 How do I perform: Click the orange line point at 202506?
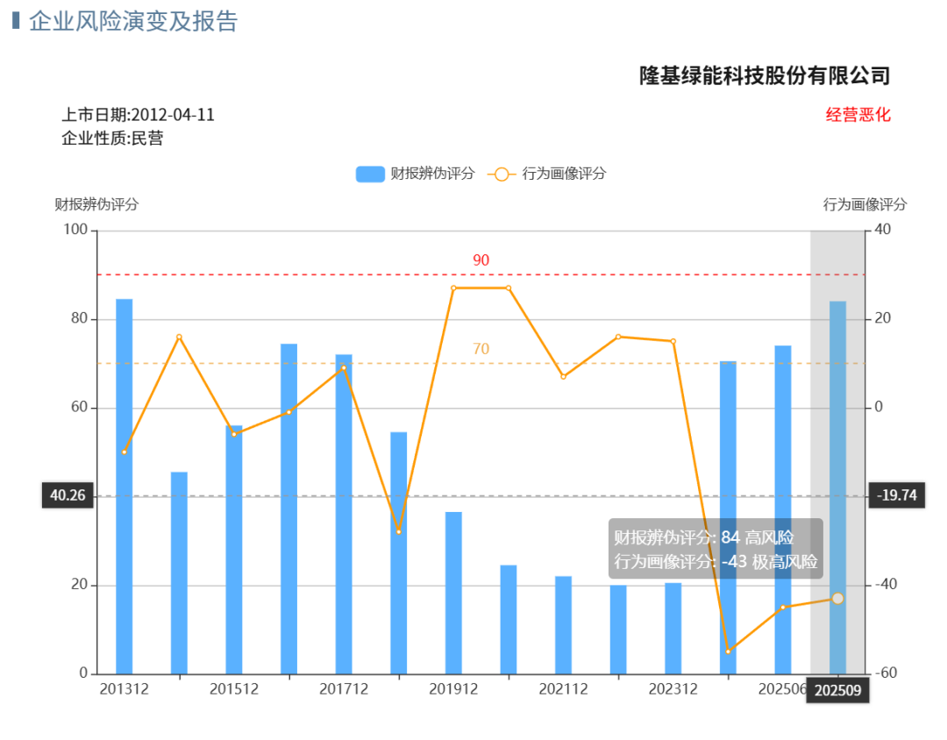point(783,607)
